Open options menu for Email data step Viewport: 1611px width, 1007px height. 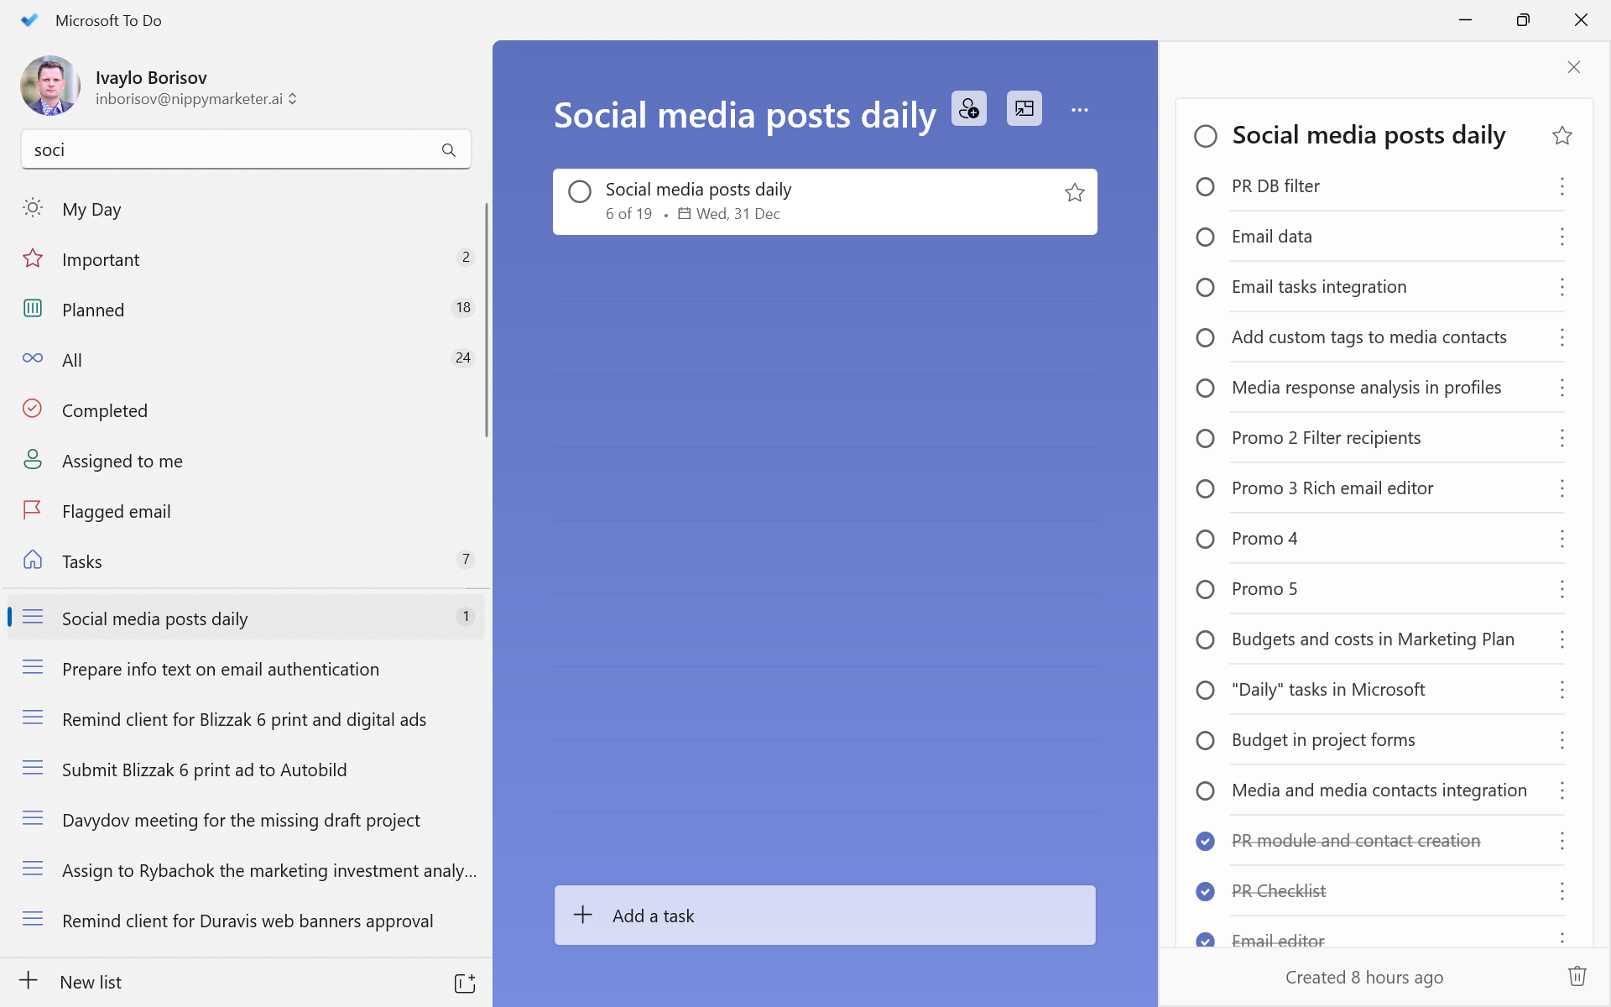pyautogui.click(x=1561, y=237)
